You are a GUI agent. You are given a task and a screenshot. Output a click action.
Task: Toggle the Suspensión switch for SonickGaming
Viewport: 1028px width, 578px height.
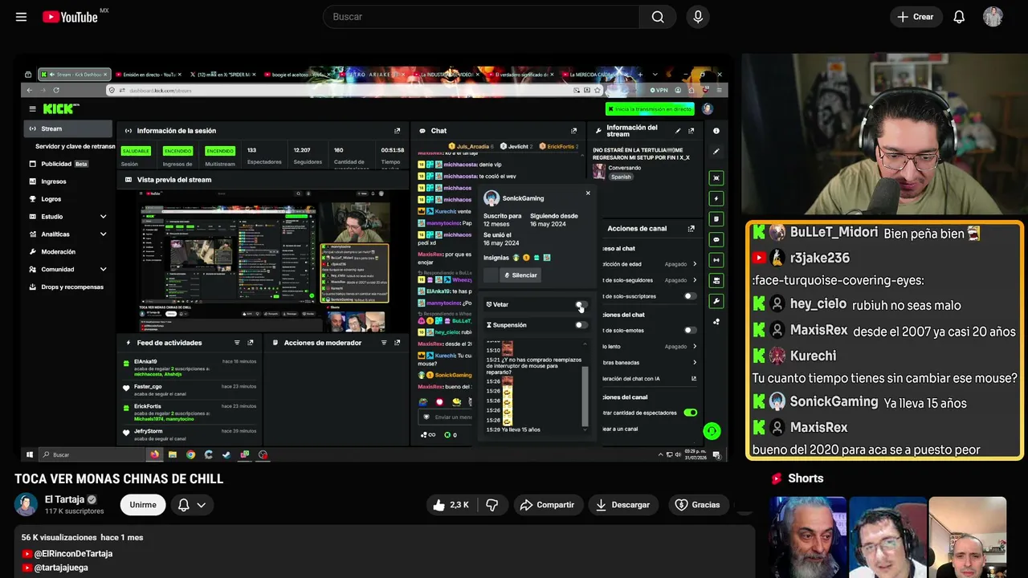581,325
